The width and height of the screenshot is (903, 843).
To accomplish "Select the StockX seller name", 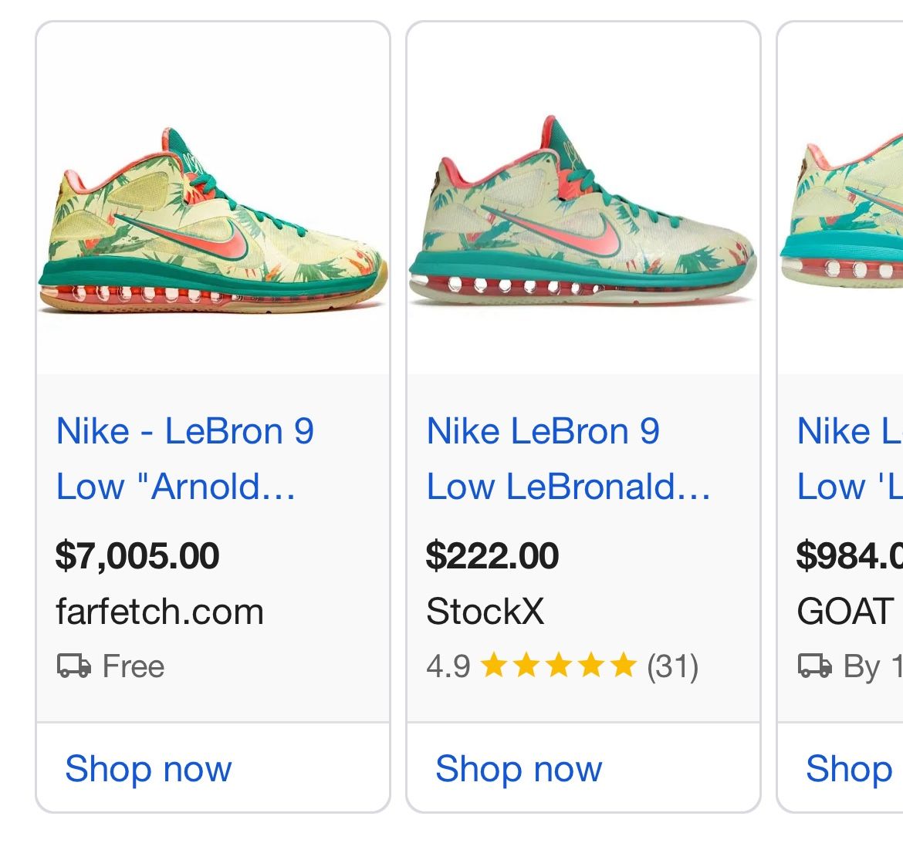I will click(485, 612).
